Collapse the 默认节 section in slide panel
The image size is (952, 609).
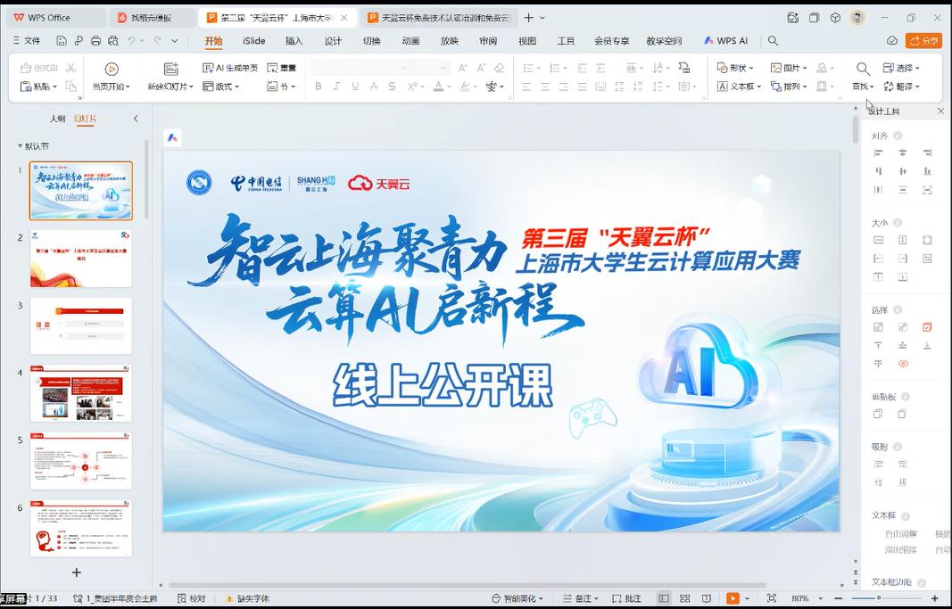20,146
